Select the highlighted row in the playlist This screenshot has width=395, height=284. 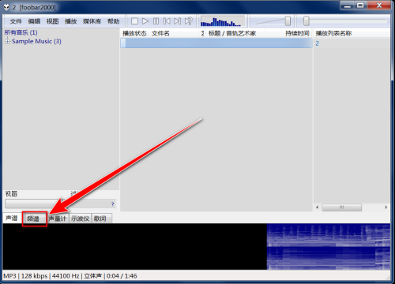[216, 43]
